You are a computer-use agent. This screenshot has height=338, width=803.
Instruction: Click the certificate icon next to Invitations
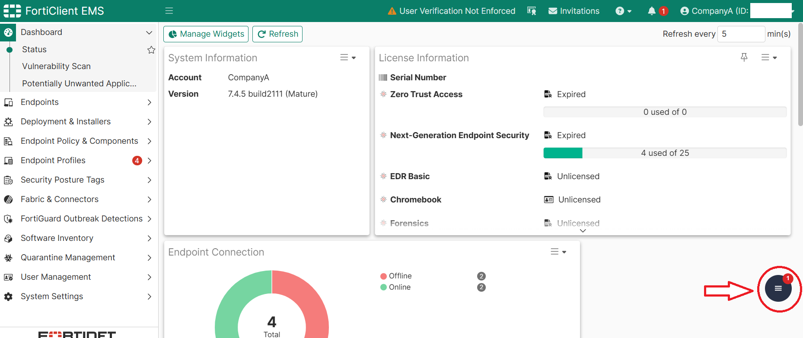tap(532, 11)
